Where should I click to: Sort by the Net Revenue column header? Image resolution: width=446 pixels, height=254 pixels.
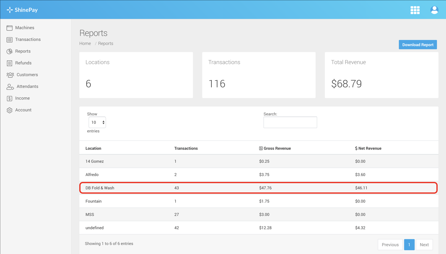coord(368,148)
